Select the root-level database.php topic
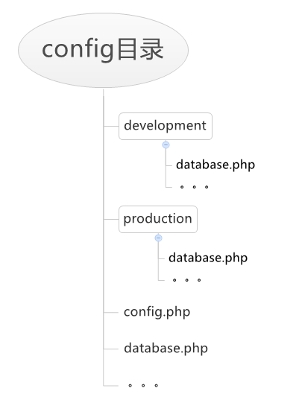Screen dimensions: 299x394 coord(166,349)
